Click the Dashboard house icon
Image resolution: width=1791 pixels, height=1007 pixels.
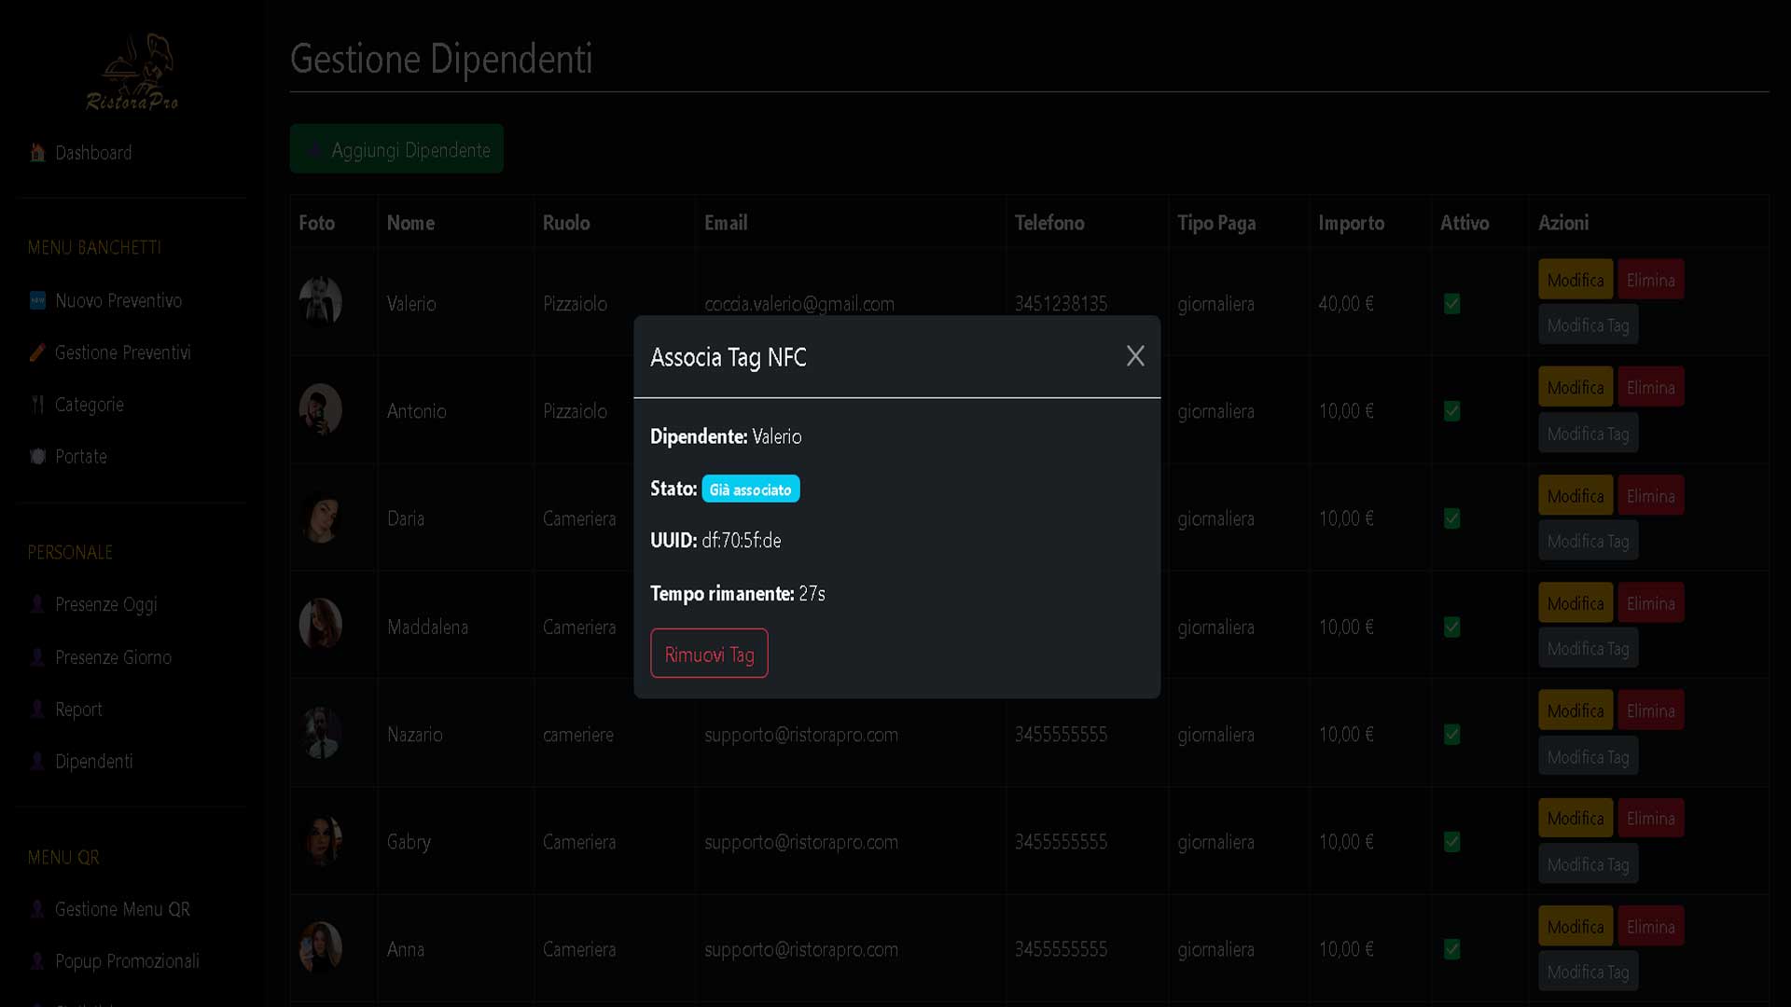tap(37, 153)
